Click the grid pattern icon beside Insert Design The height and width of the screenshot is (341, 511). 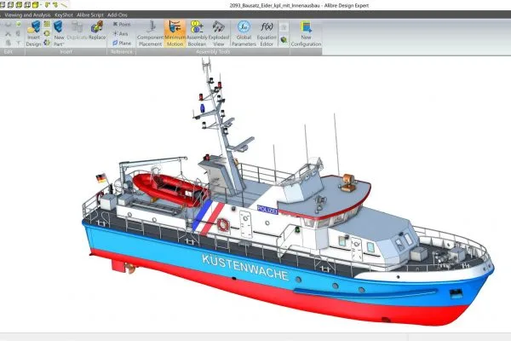tap(47, 24)
